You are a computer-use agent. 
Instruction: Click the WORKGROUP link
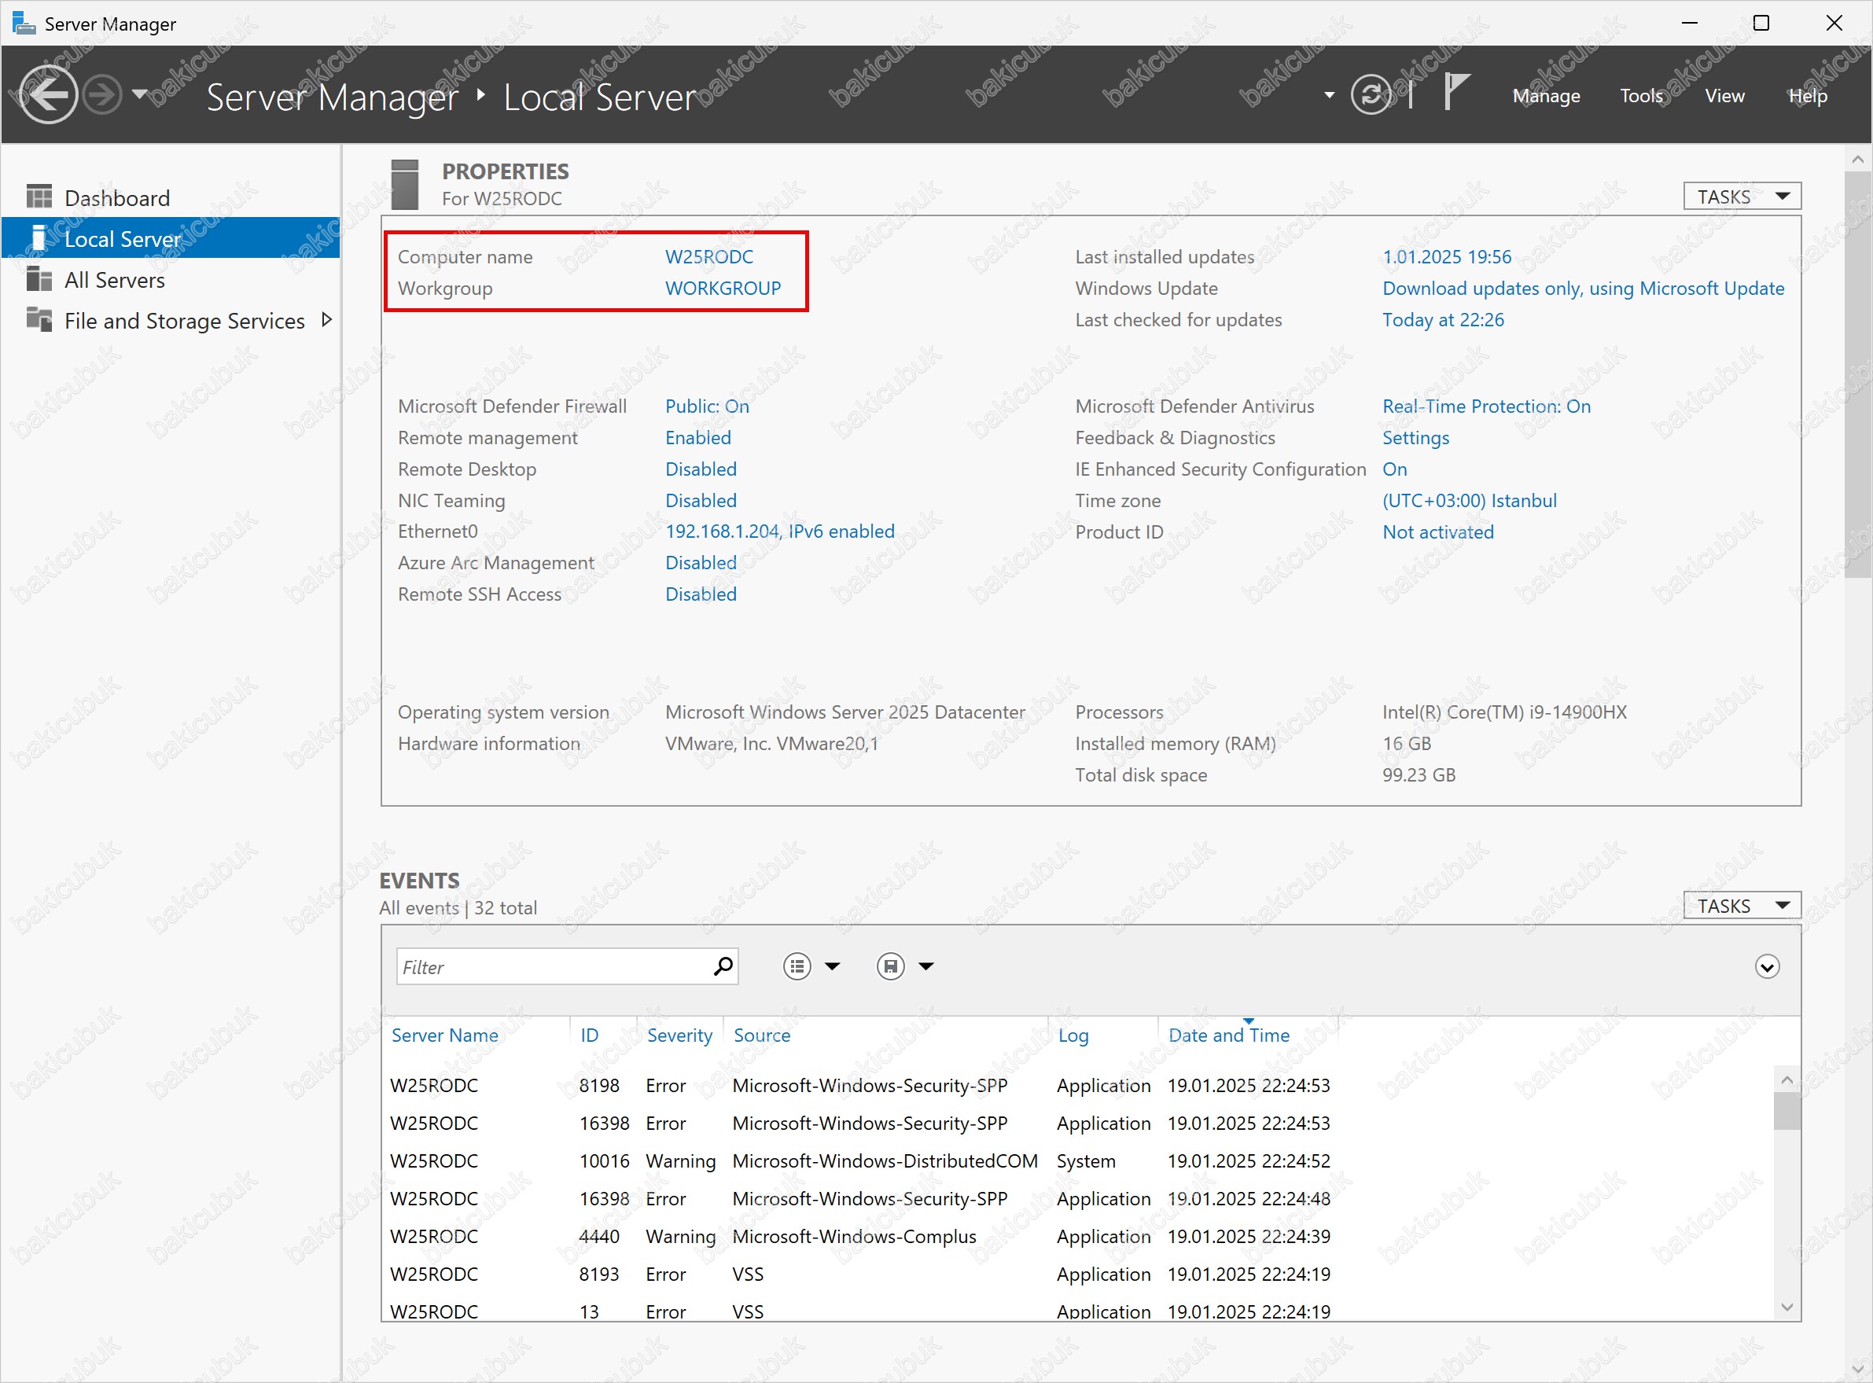tap(723, 288)
